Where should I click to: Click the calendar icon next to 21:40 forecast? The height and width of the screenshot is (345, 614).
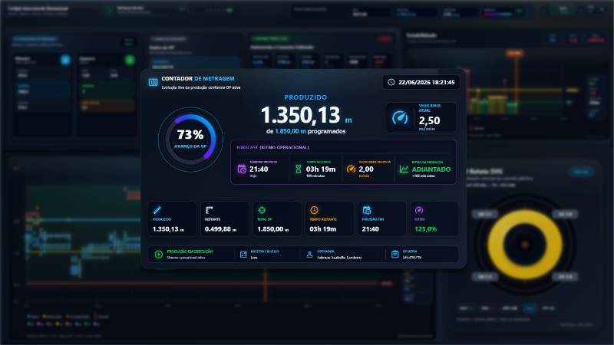242,169
